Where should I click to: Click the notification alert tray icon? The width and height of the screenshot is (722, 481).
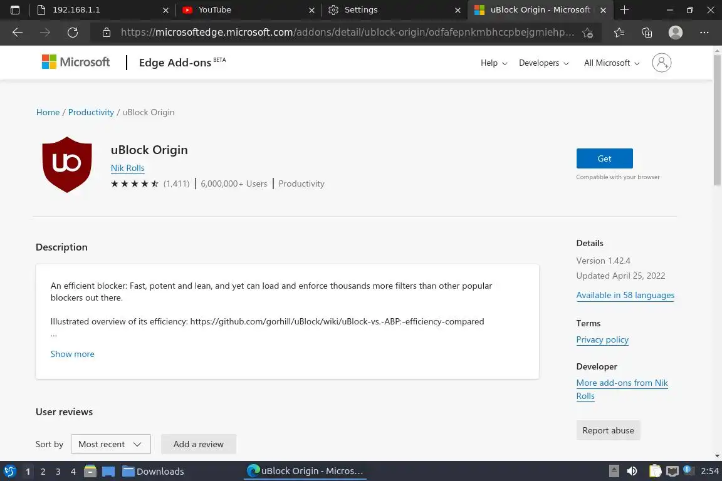click(688, 470)
